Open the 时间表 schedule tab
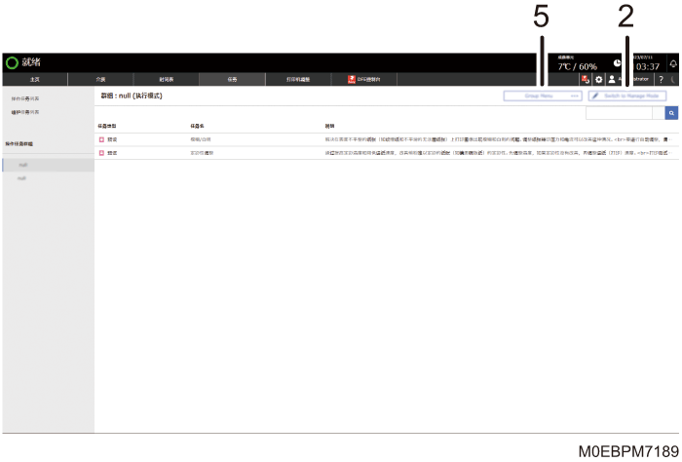 click(x=167, y=79)
